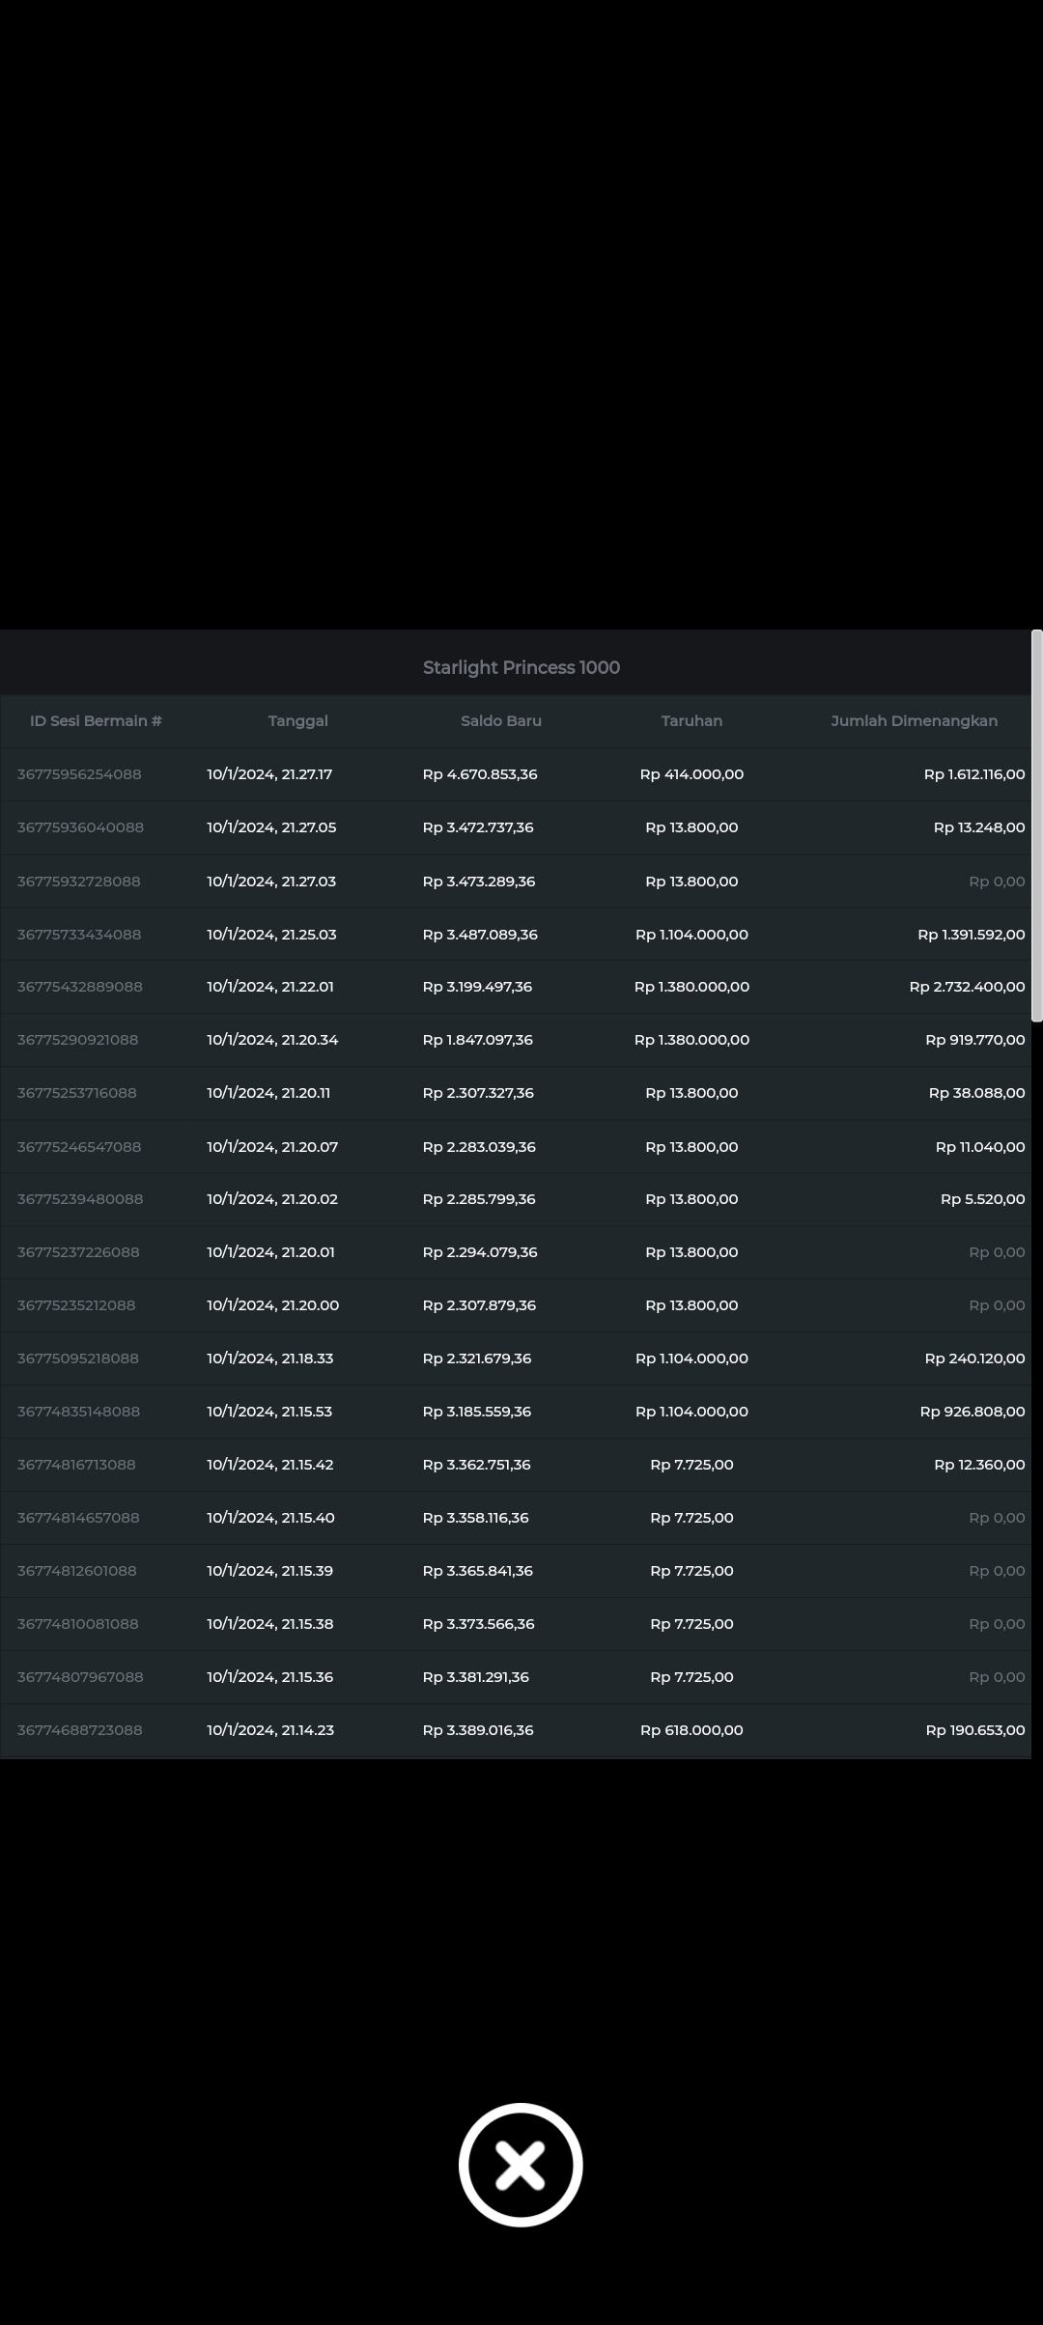Select session ID 36775733434088
Viewport: 1043px width, 2325px height.
[79, 935]
